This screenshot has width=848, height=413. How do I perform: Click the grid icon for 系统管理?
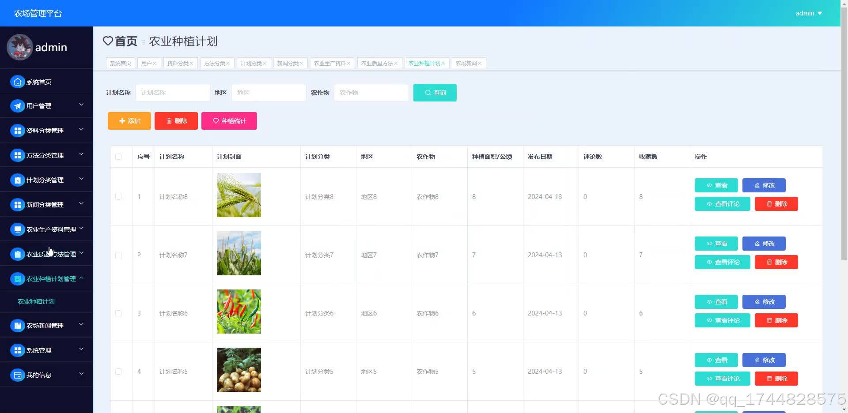(17, 350)
